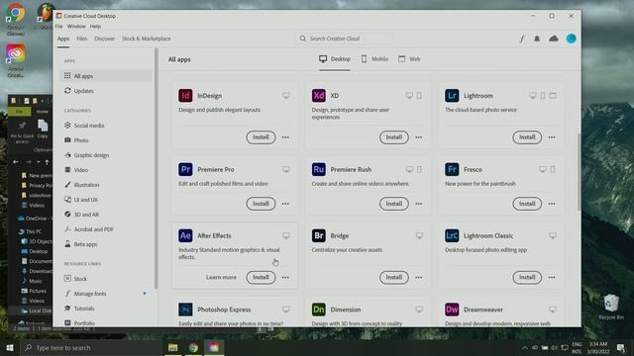The width and height of the screenshot is (634, 356).
Task: Open the account profile avatar
Action: [x=571, y=39]
